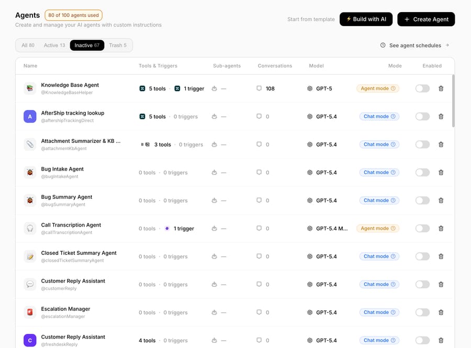Click the 80 of 100 agents used badge
Screen dimensions: 471x348
(x=74, y=15)
